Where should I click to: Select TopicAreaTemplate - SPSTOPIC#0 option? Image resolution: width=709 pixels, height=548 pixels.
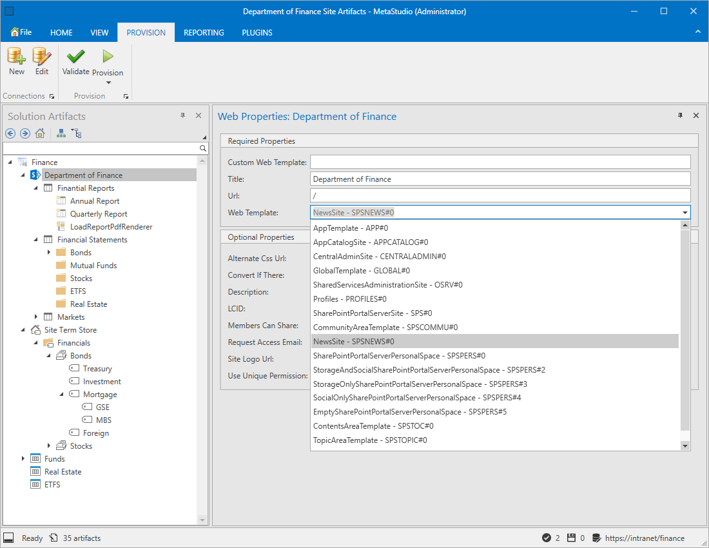370,440
